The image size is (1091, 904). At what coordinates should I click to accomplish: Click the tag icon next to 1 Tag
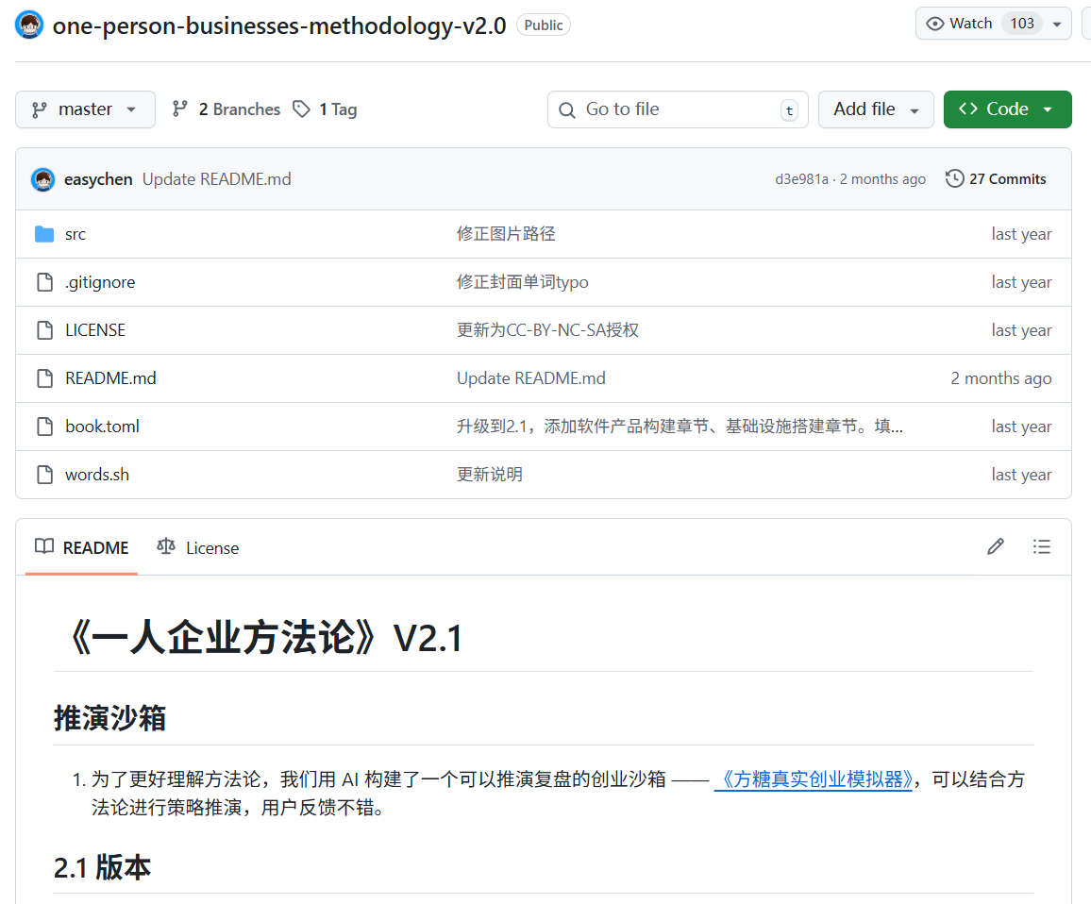301,109
